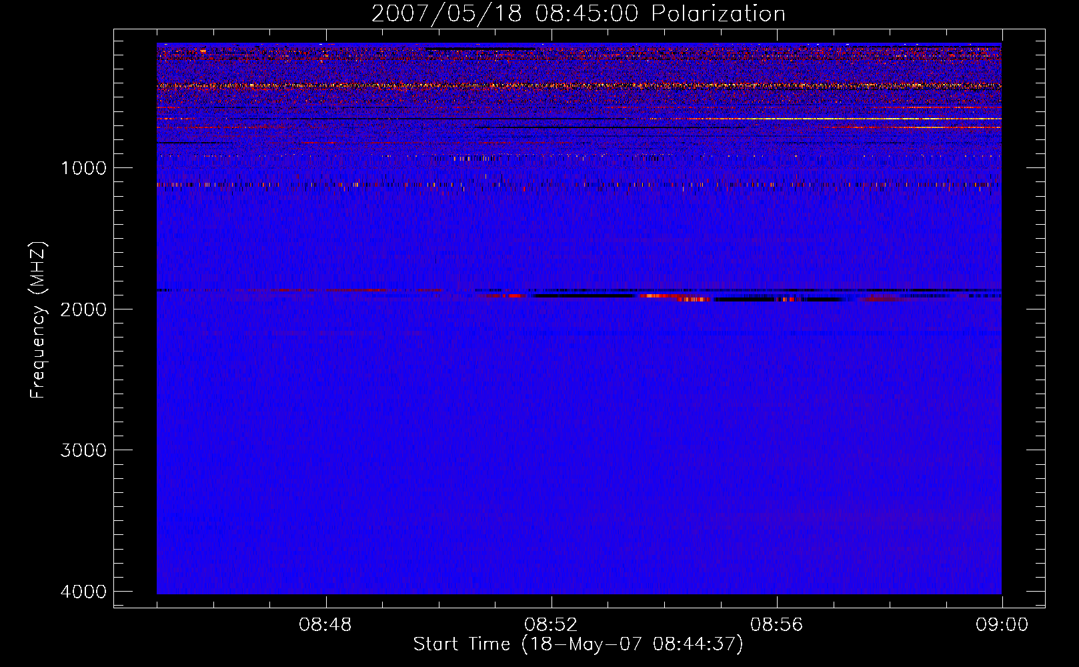Click the 08:48 time tick label

coord(325,625)
